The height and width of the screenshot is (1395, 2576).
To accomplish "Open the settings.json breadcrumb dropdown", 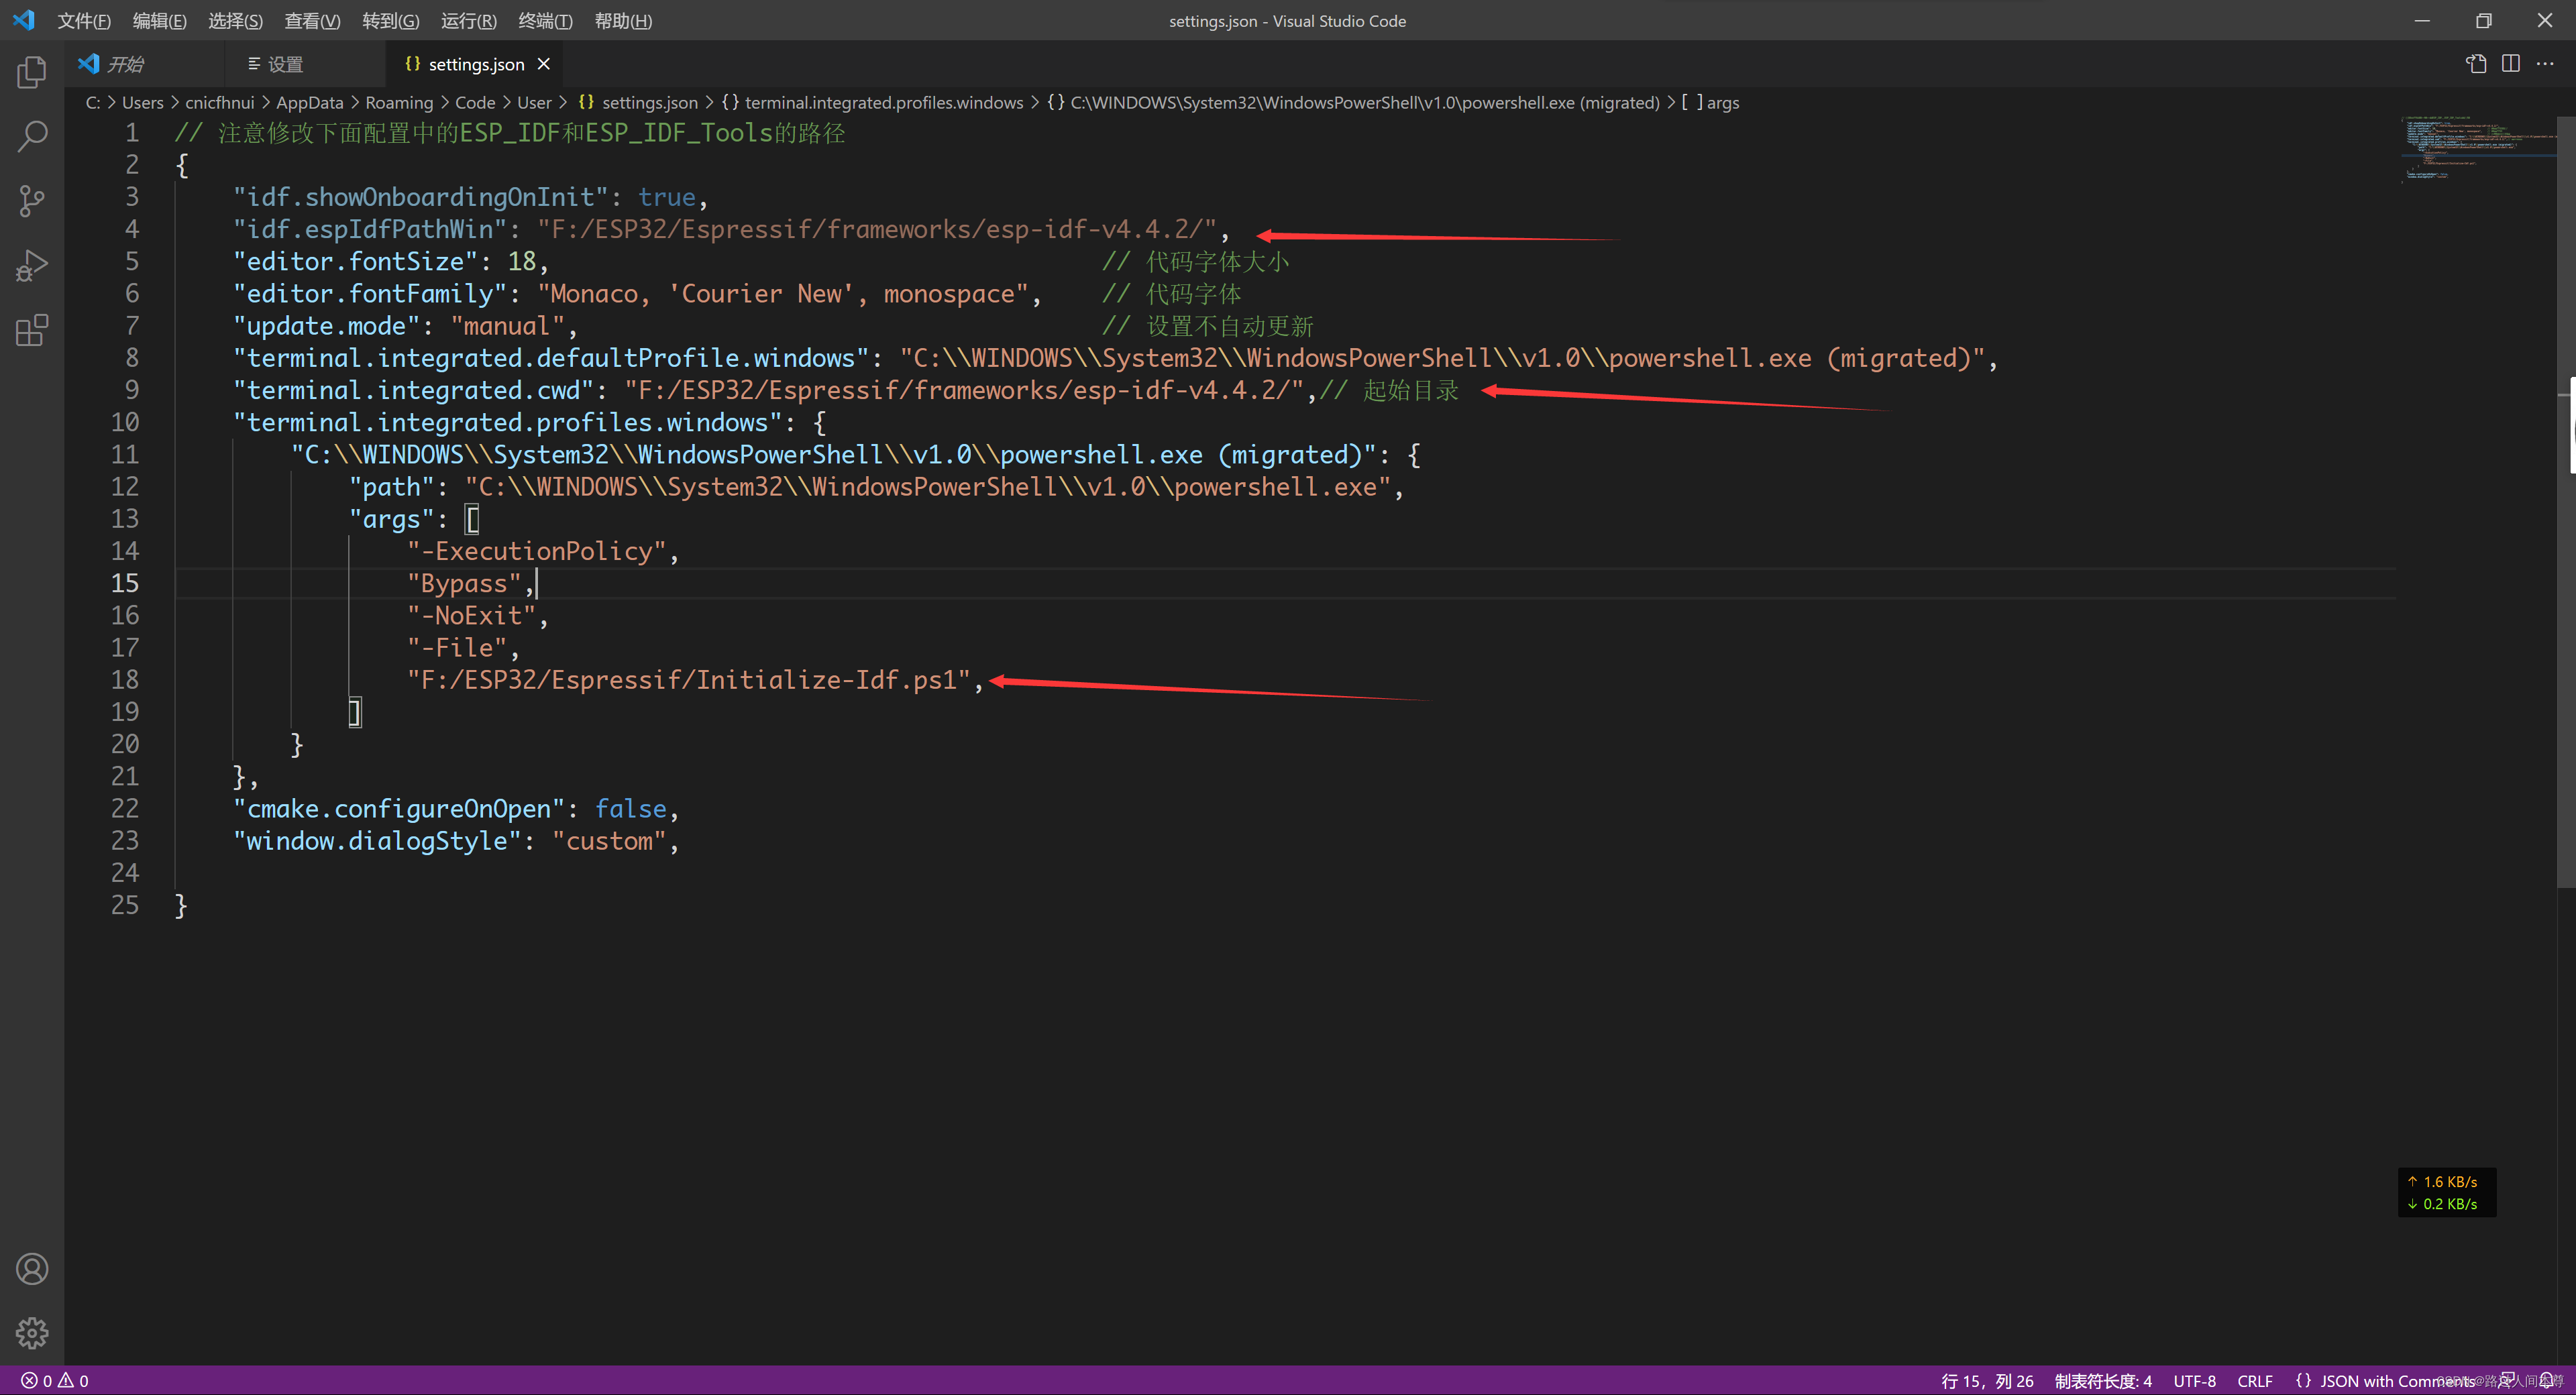I will pyautogui.click(x=650, y=102).
